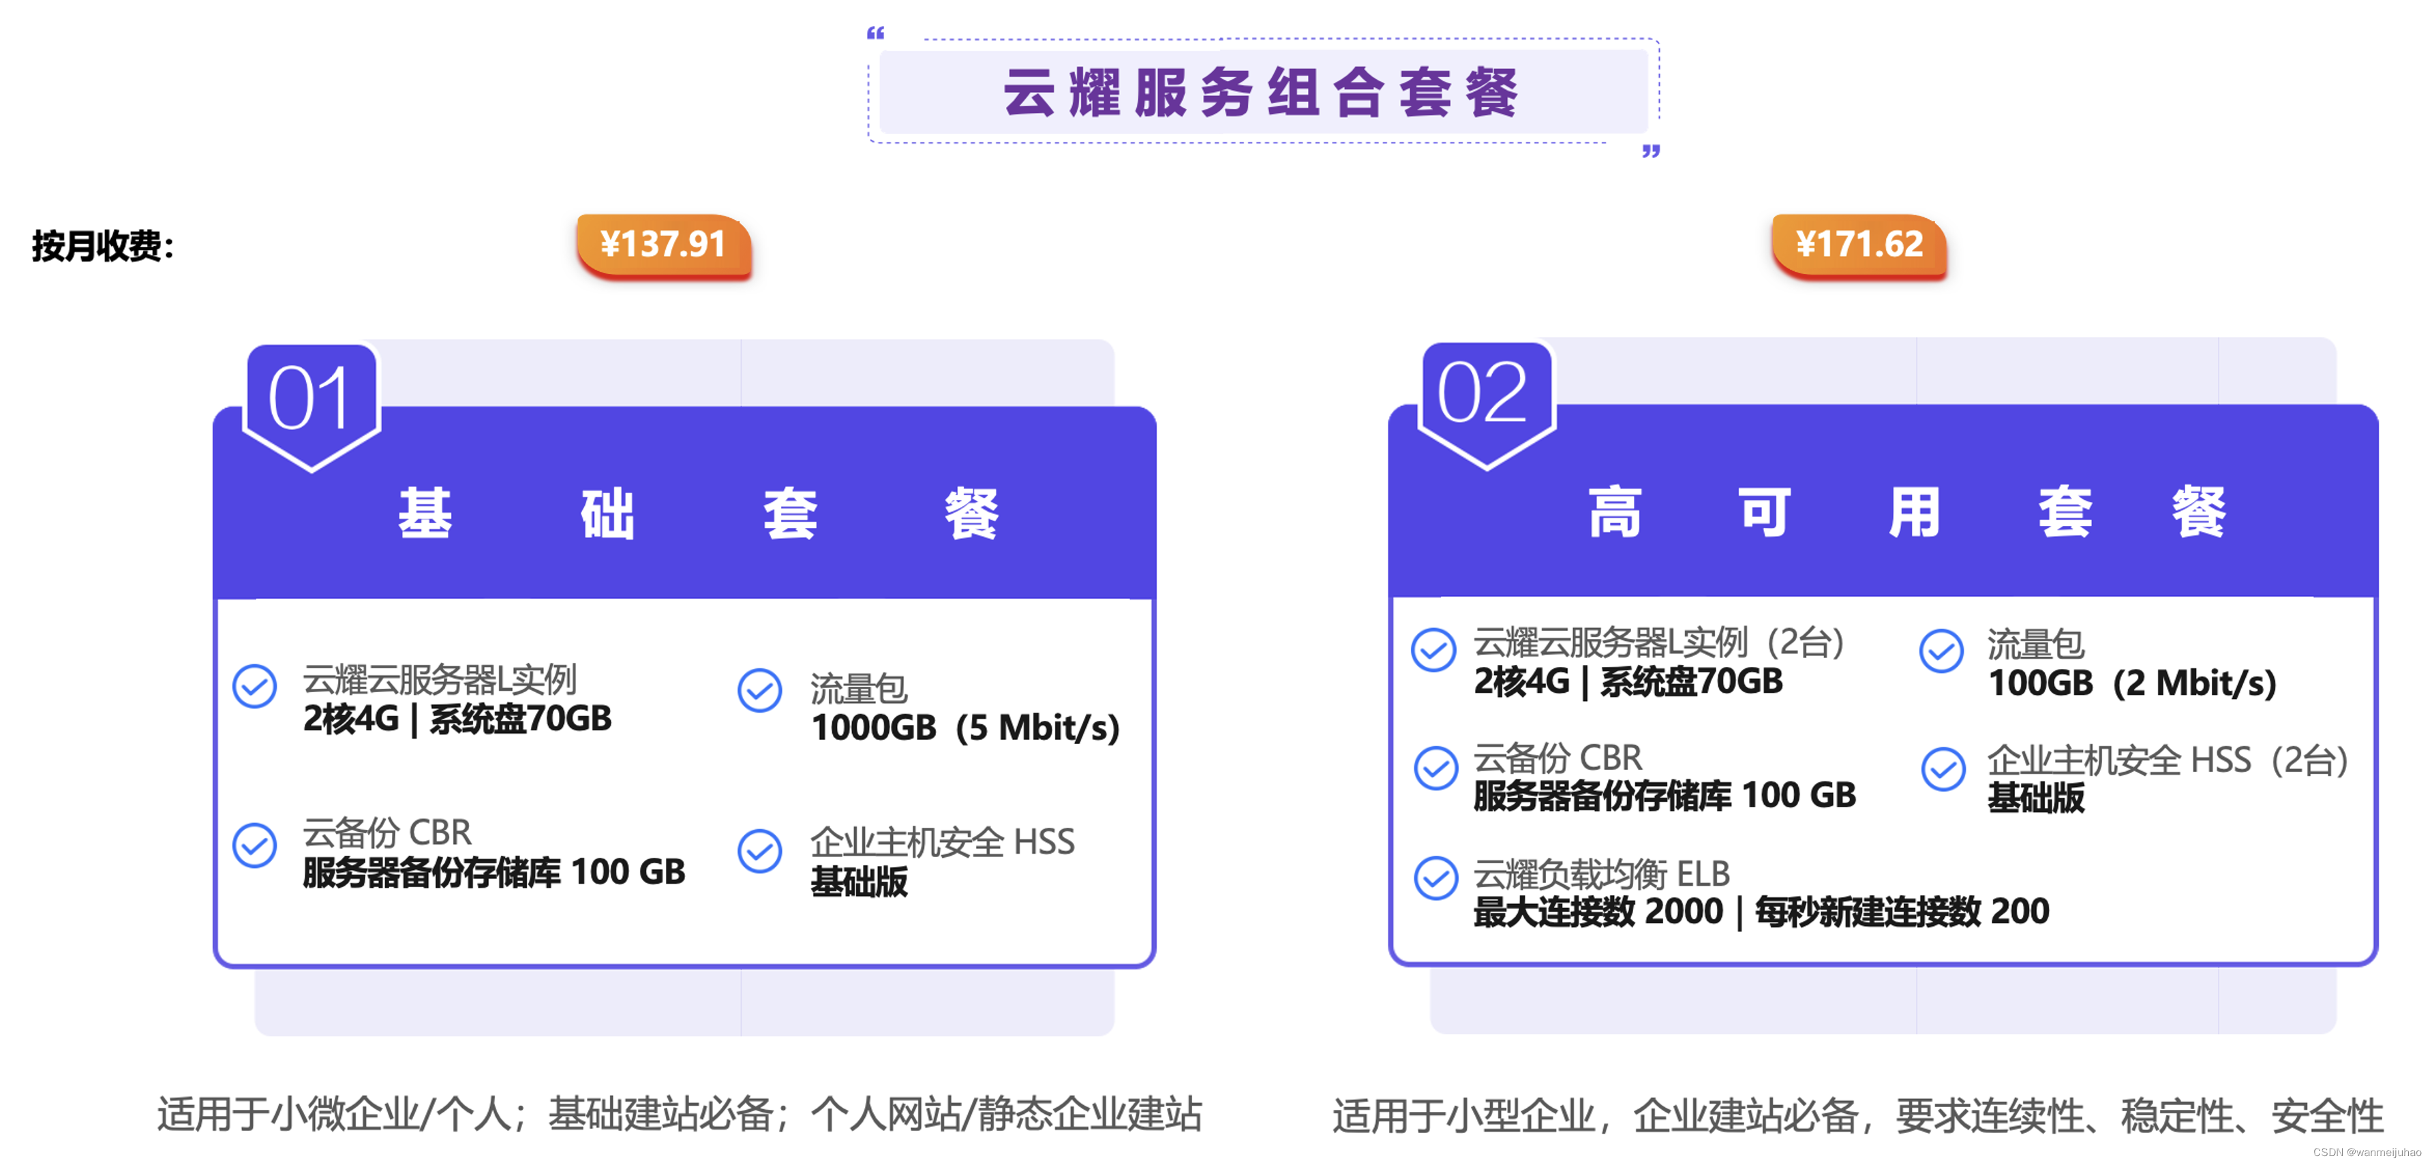The image size is (2432, 1165).
Task: Click 云耀负载均衡 ELB label
Action: coord(1602,873)
